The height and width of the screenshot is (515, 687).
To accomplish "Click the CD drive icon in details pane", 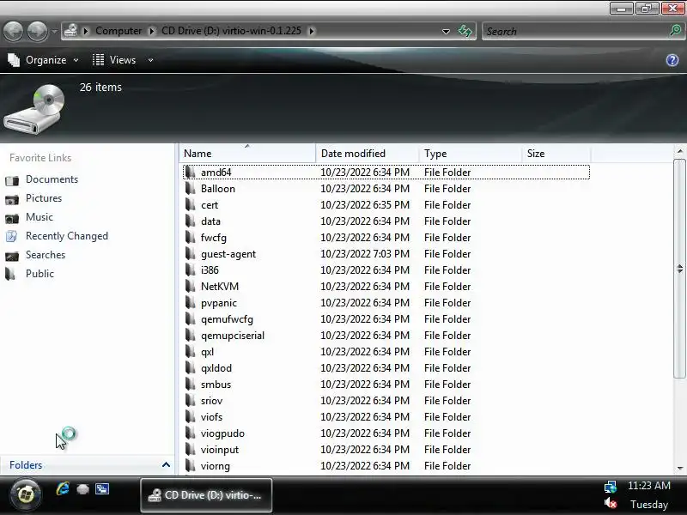I will 34,109.
